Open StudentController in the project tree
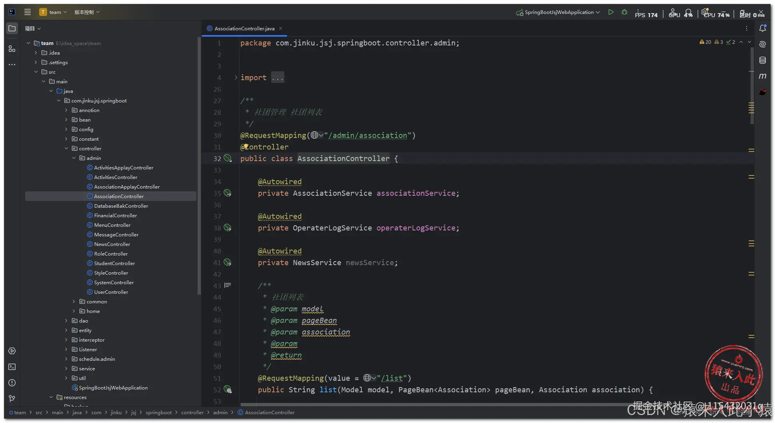775x423 pixels. (x=115, y=263)
